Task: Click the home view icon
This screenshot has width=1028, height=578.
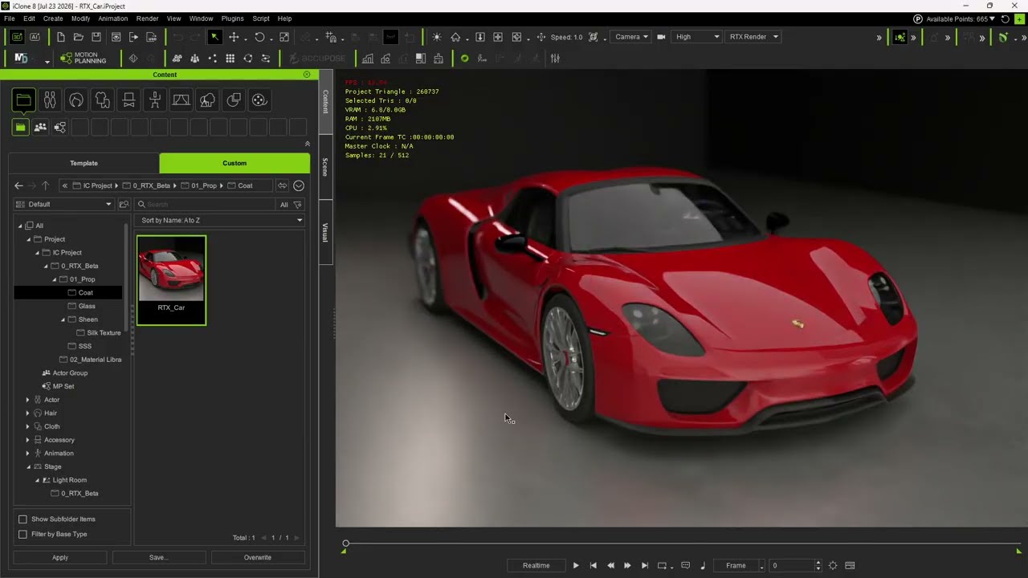Action: click(x=455, y=37)
